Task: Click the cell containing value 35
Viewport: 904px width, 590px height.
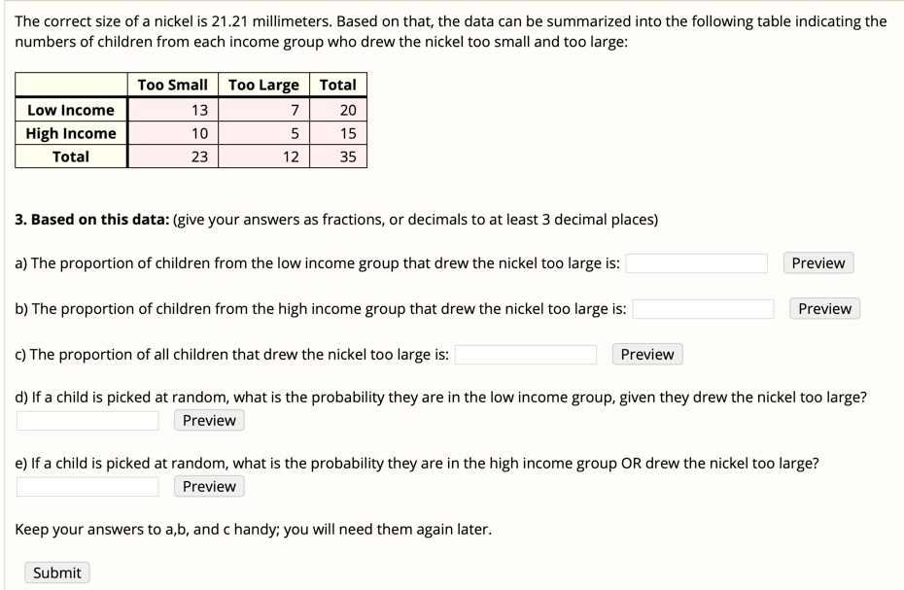Action: tap(350, 156)
